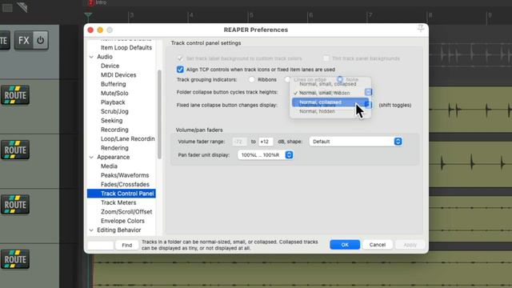Click the Editing Behavior tree label
512x288 pixels.
coord(119,230)
